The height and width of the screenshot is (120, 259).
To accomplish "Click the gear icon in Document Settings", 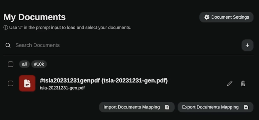I will (x=207, y=17).
